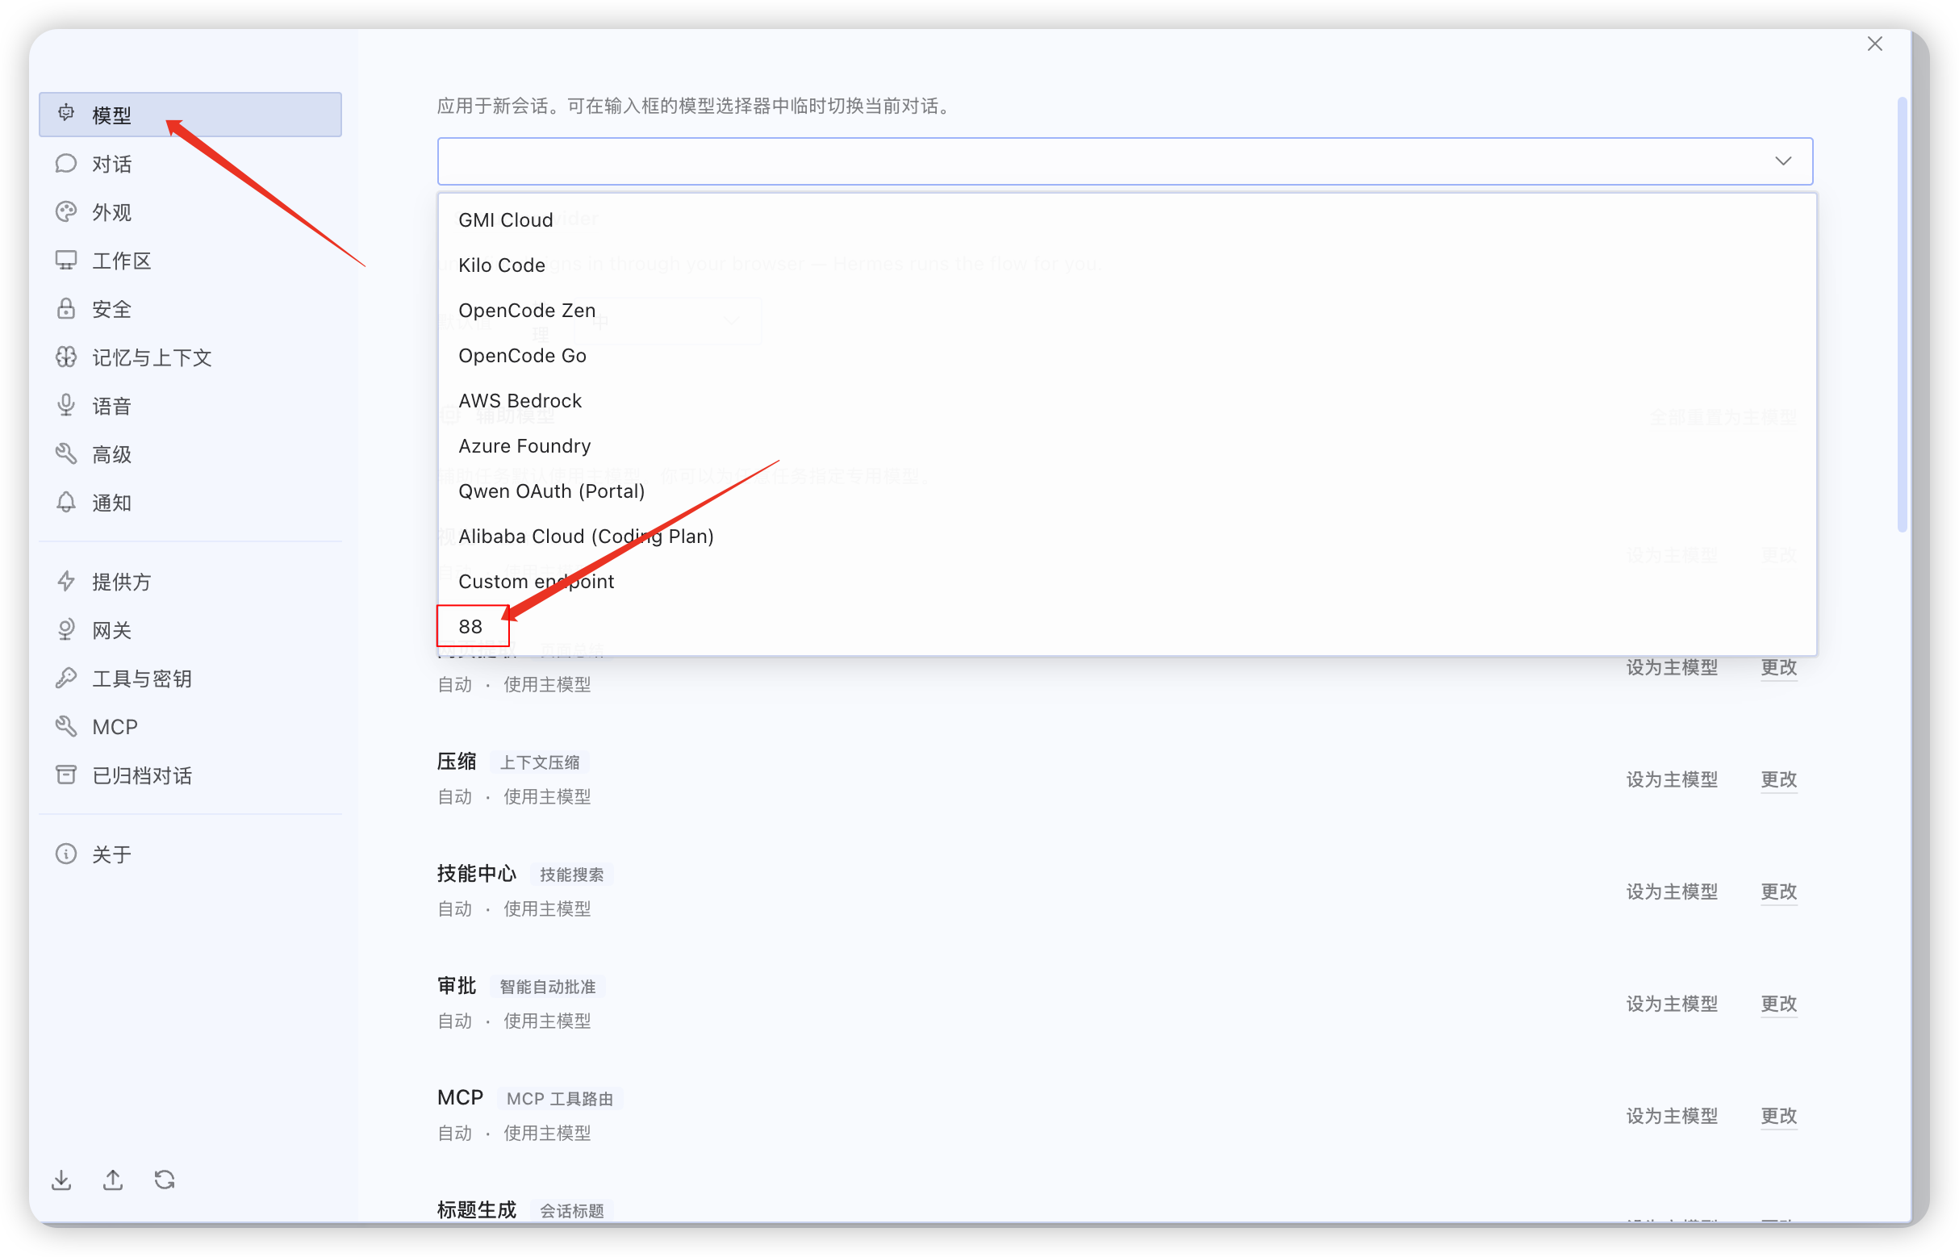Click the archive box icon beside 已归档对话
This screenshot has height=1257, width=1959.
(x=66, y=775)
